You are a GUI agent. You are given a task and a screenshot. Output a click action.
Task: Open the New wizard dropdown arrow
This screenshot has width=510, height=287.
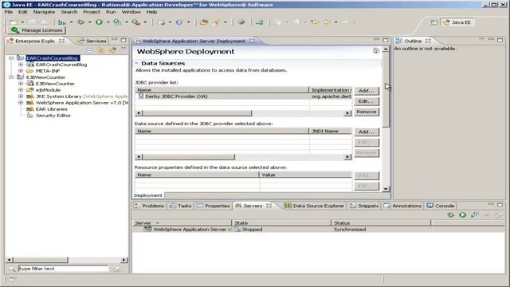(22, 22)
